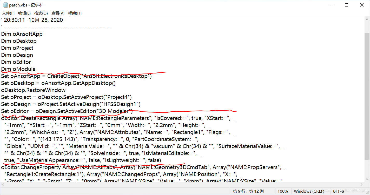Open the 编辑(E) menu
Viewport: 370px width, 195px height.
coord(24,13)
